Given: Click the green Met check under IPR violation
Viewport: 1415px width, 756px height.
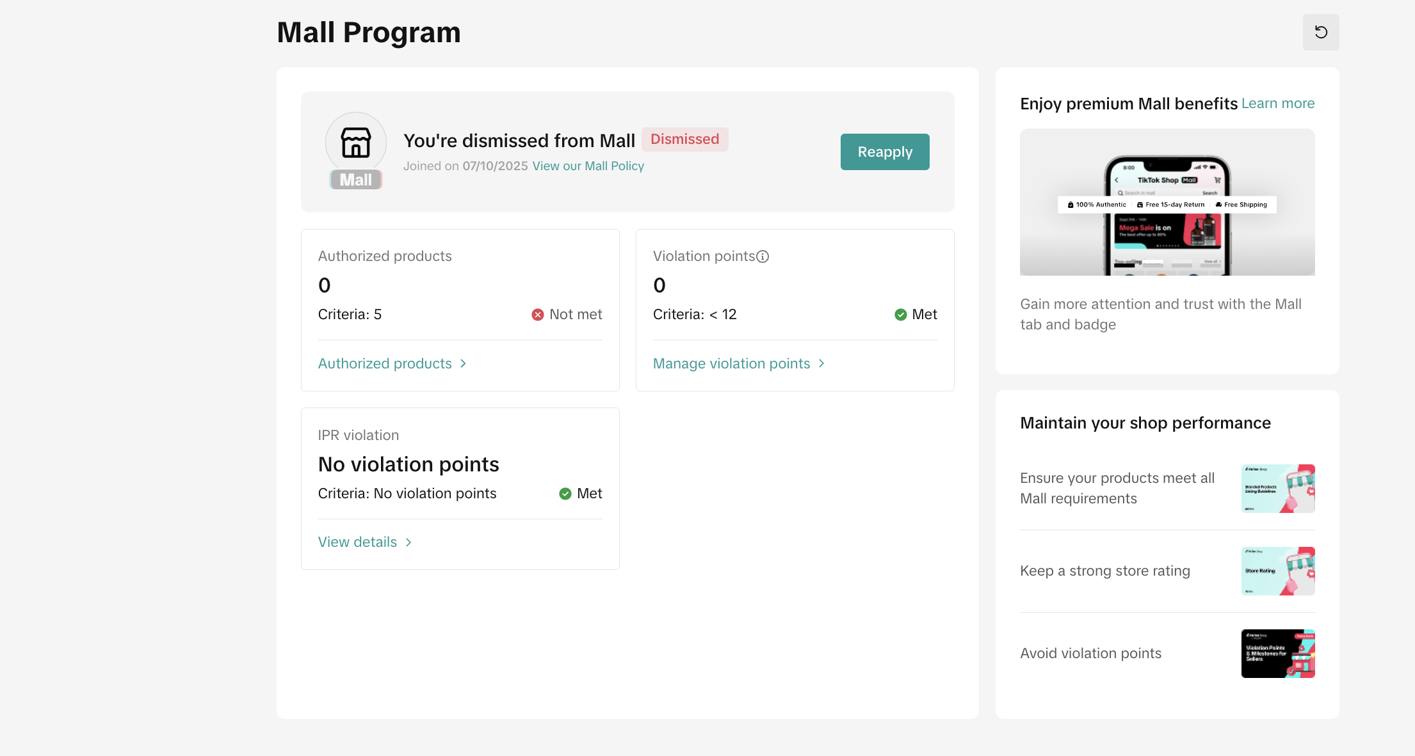Looking at the screenshot, I should [565, 494].
